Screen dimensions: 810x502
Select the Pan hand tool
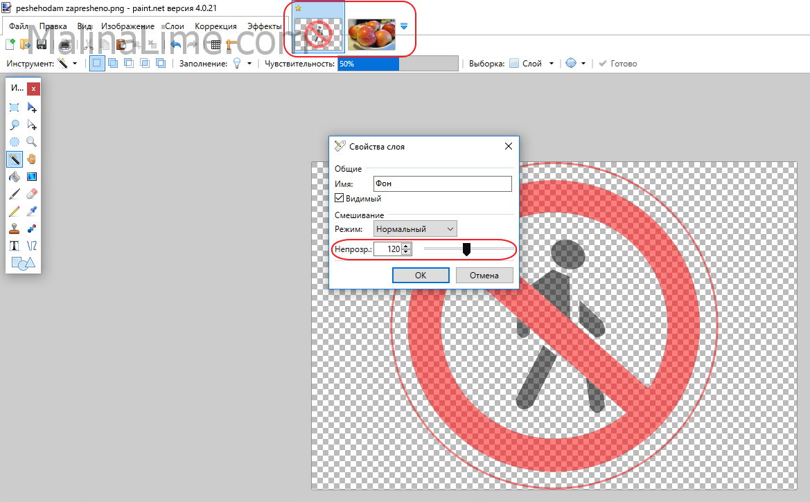click(x=31, y=159)
